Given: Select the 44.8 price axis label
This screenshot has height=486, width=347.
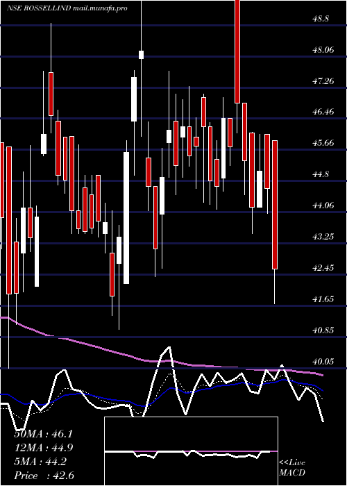Looking at the screenshot, I should tap(320, 174).
